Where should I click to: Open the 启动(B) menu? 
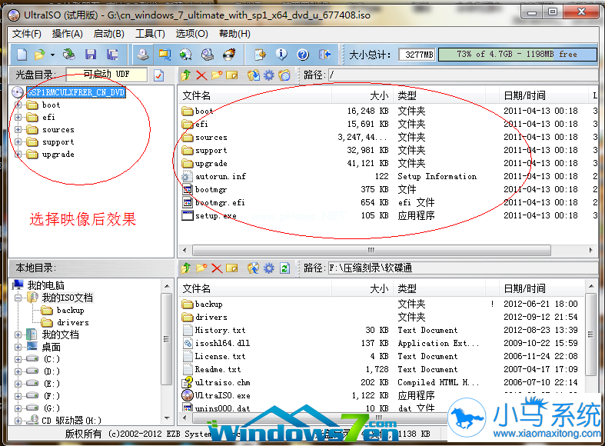click(x=109, y=34)
